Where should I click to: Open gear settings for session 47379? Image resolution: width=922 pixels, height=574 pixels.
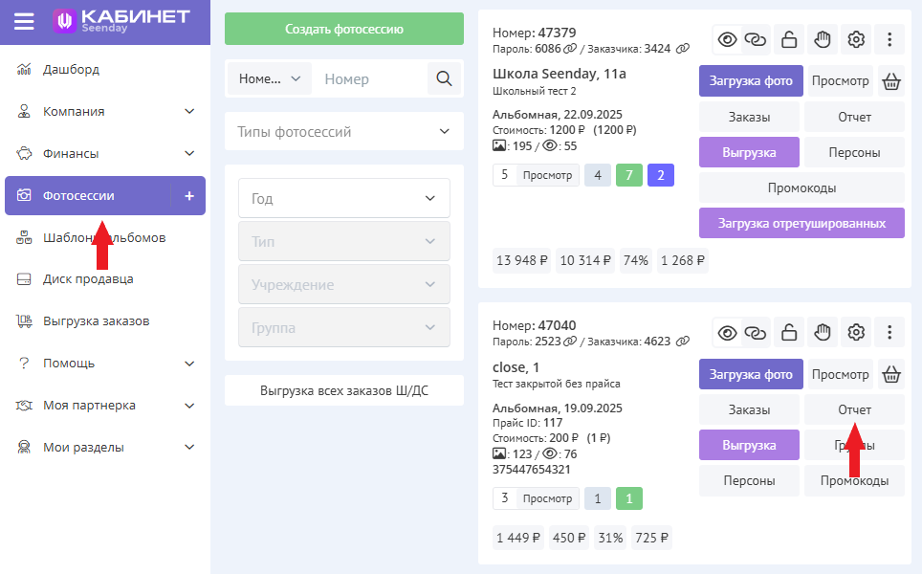(x=856, y=39)
